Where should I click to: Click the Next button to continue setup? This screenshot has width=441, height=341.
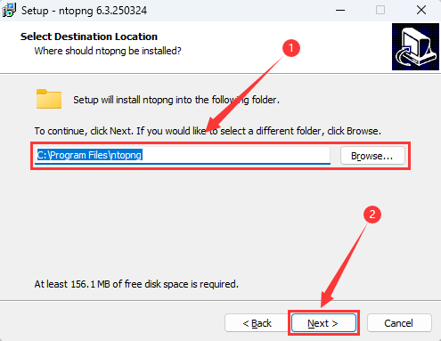coord(323,323)
